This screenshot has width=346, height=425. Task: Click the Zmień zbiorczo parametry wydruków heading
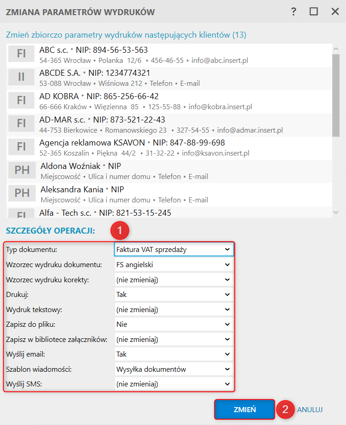click(126, 35)
